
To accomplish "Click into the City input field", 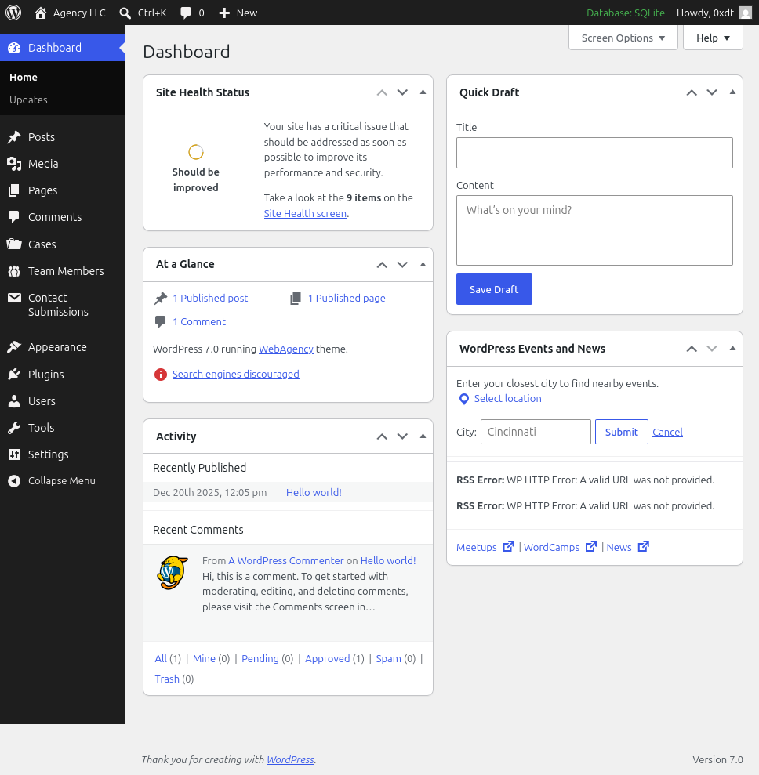I will coord(536,432).
